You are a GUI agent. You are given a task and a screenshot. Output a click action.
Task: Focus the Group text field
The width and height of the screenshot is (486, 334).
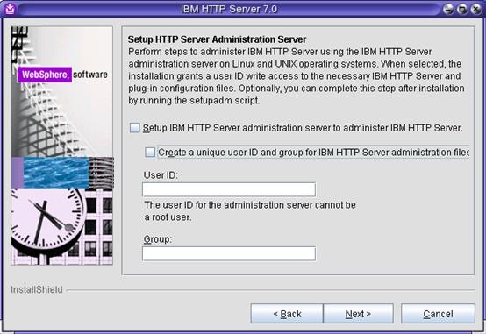pos(229,253)
